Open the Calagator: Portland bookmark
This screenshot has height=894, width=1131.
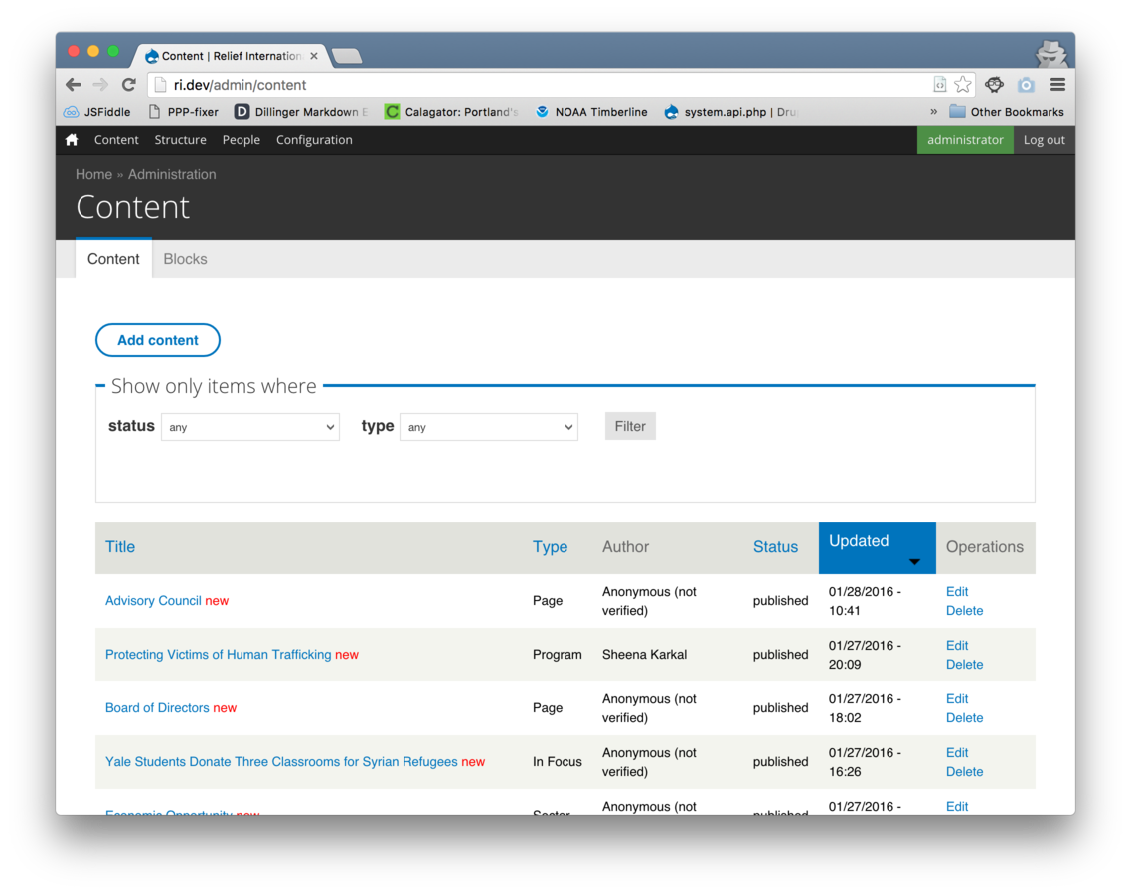click(451, 111)
